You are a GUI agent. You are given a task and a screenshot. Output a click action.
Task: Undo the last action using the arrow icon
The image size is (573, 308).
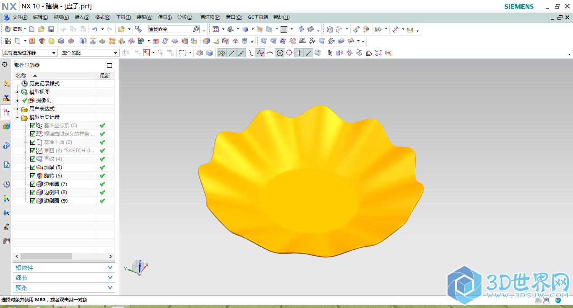pos(95,29)
